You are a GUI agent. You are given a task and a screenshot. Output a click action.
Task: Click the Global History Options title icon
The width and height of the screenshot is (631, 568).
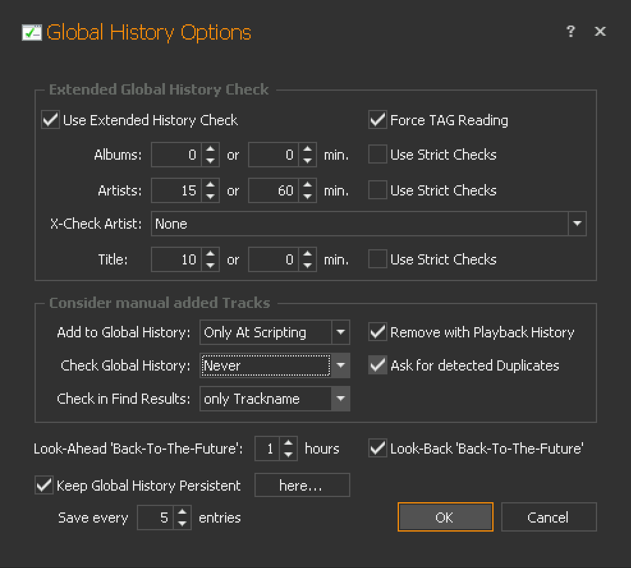32,33
